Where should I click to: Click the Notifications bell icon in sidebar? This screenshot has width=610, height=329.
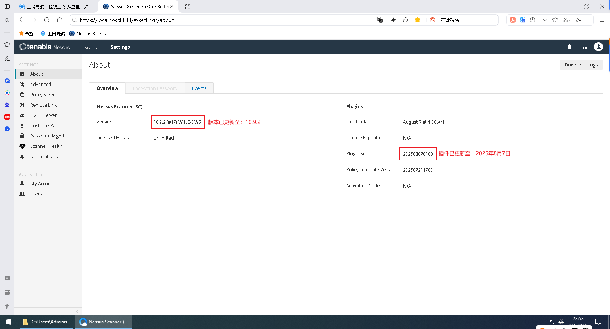tap(22, 157)
